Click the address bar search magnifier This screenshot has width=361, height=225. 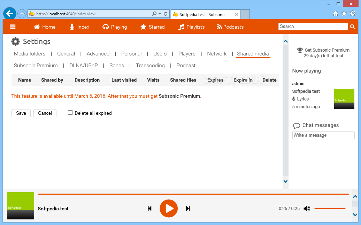pos(154,14)
